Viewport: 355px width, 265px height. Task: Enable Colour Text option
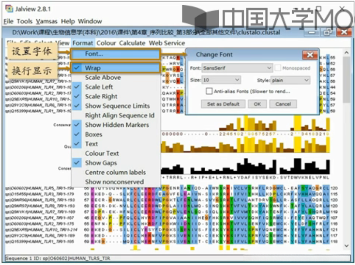click(116, 153)
